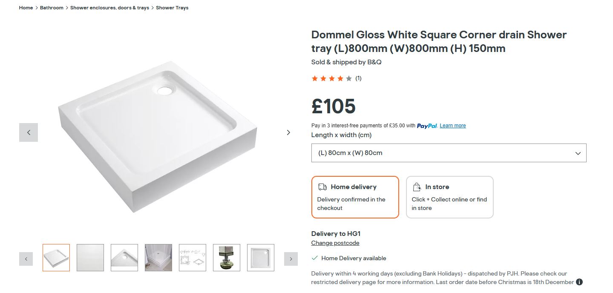Click the PayPal logo
Viewport: 613px width, 293px height.
tap(427, 126)
